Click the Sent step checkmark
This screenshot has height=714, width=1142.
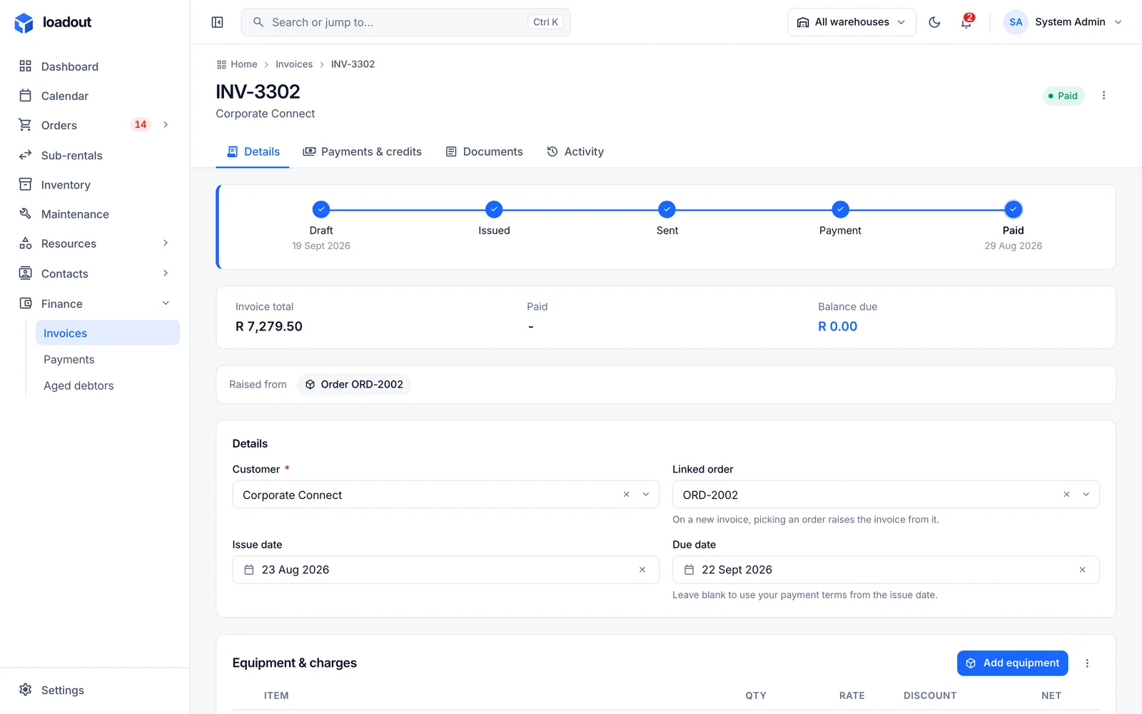(667, 209)
